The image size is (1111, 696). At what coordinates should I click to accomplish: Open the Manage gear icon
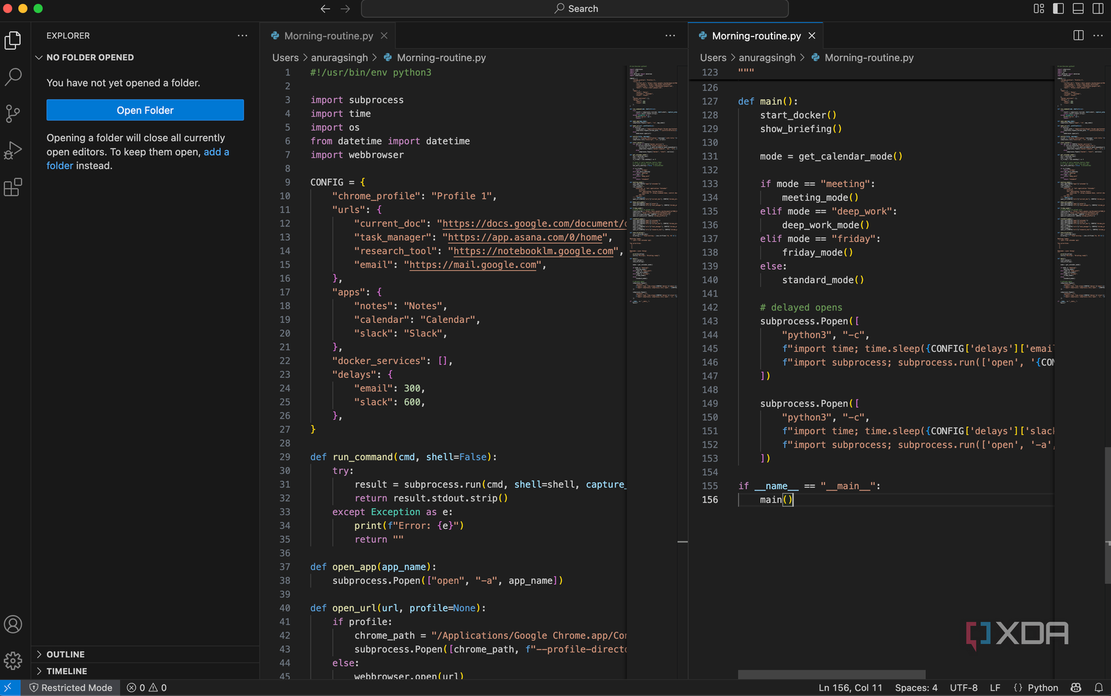point(13,661)
